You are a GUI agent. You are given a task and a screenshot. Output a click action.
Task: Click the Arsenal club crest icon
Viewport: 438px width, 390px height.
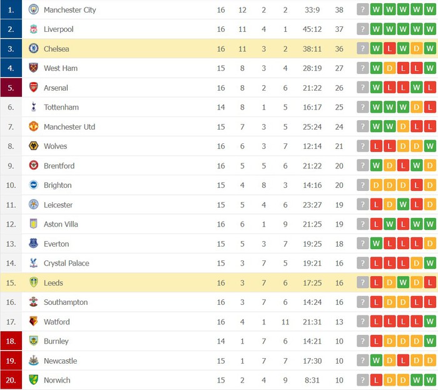[34, 88]
